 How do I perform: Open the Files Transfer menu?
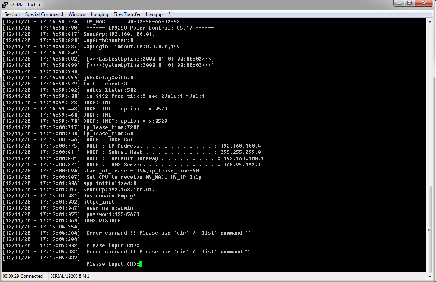(127, 14)
